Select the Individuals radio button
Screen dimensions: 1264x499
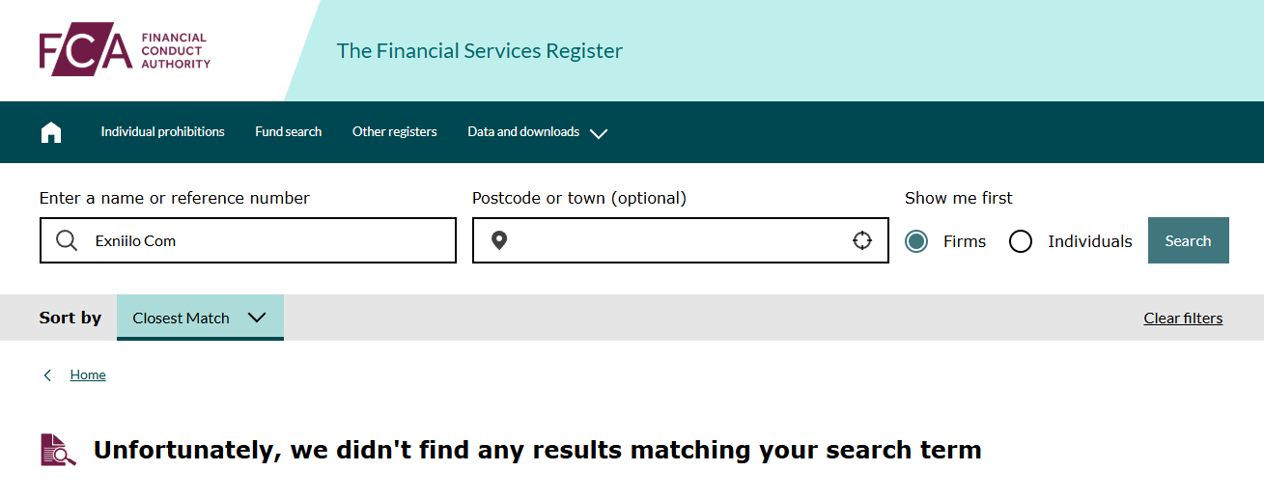1021,241
